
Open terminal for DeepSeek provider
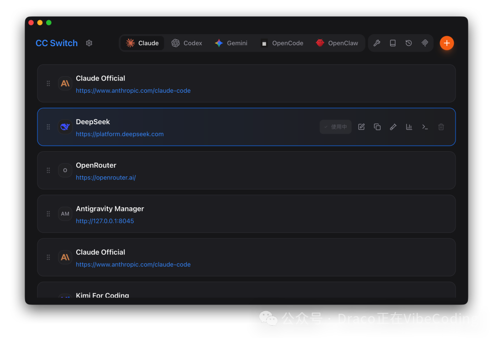425,127
